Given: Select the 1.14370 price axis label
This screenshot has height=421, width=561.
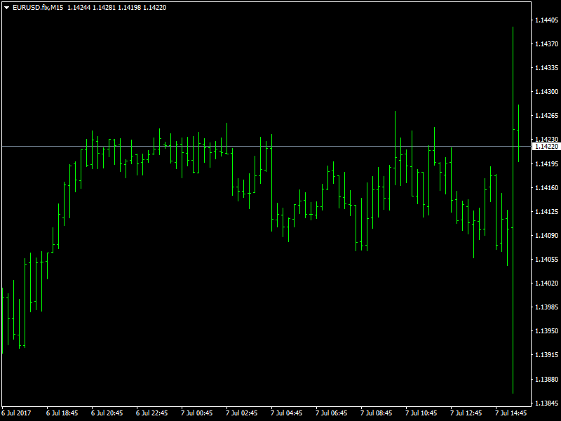Looking at the screenshot, I should click(x=546, y=44).
